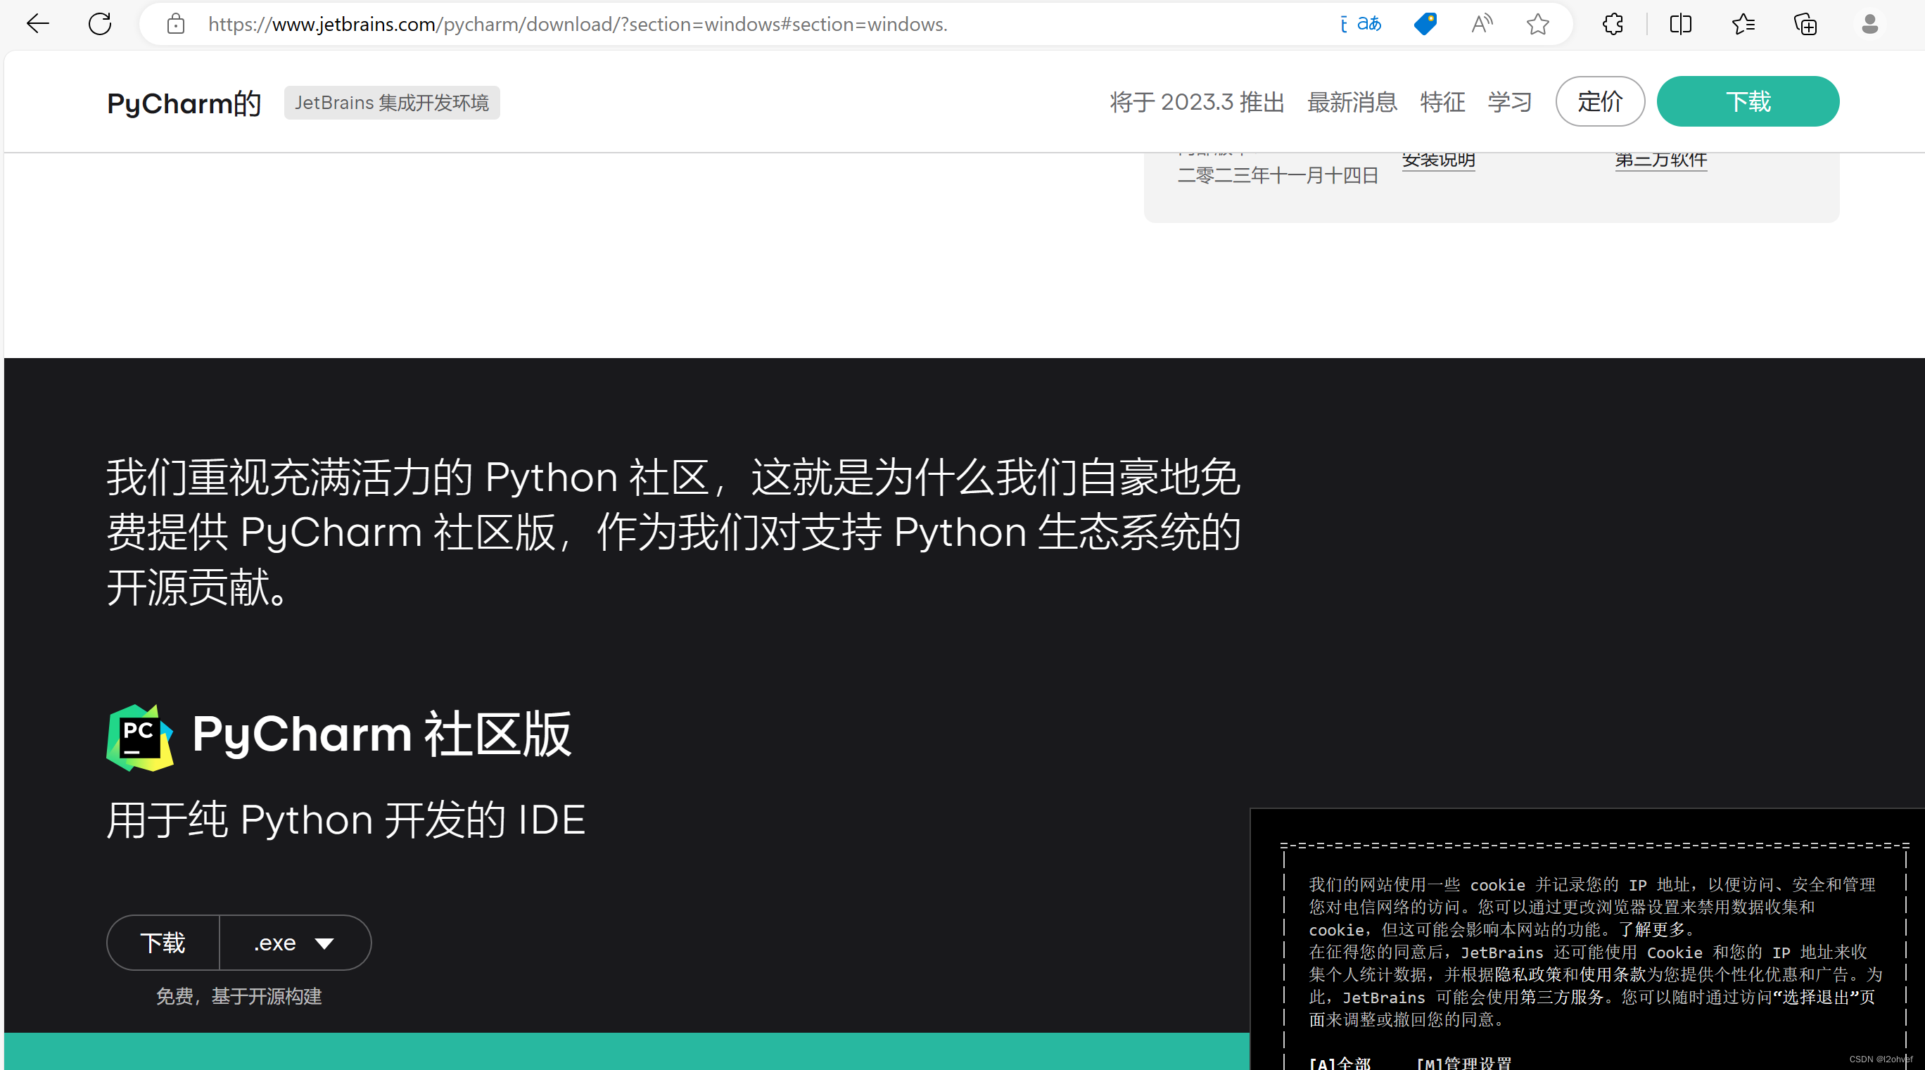This screenshot has width=1925, height=1070.
Task: Open the split screen icon
Action: [x=1679, y=23]
